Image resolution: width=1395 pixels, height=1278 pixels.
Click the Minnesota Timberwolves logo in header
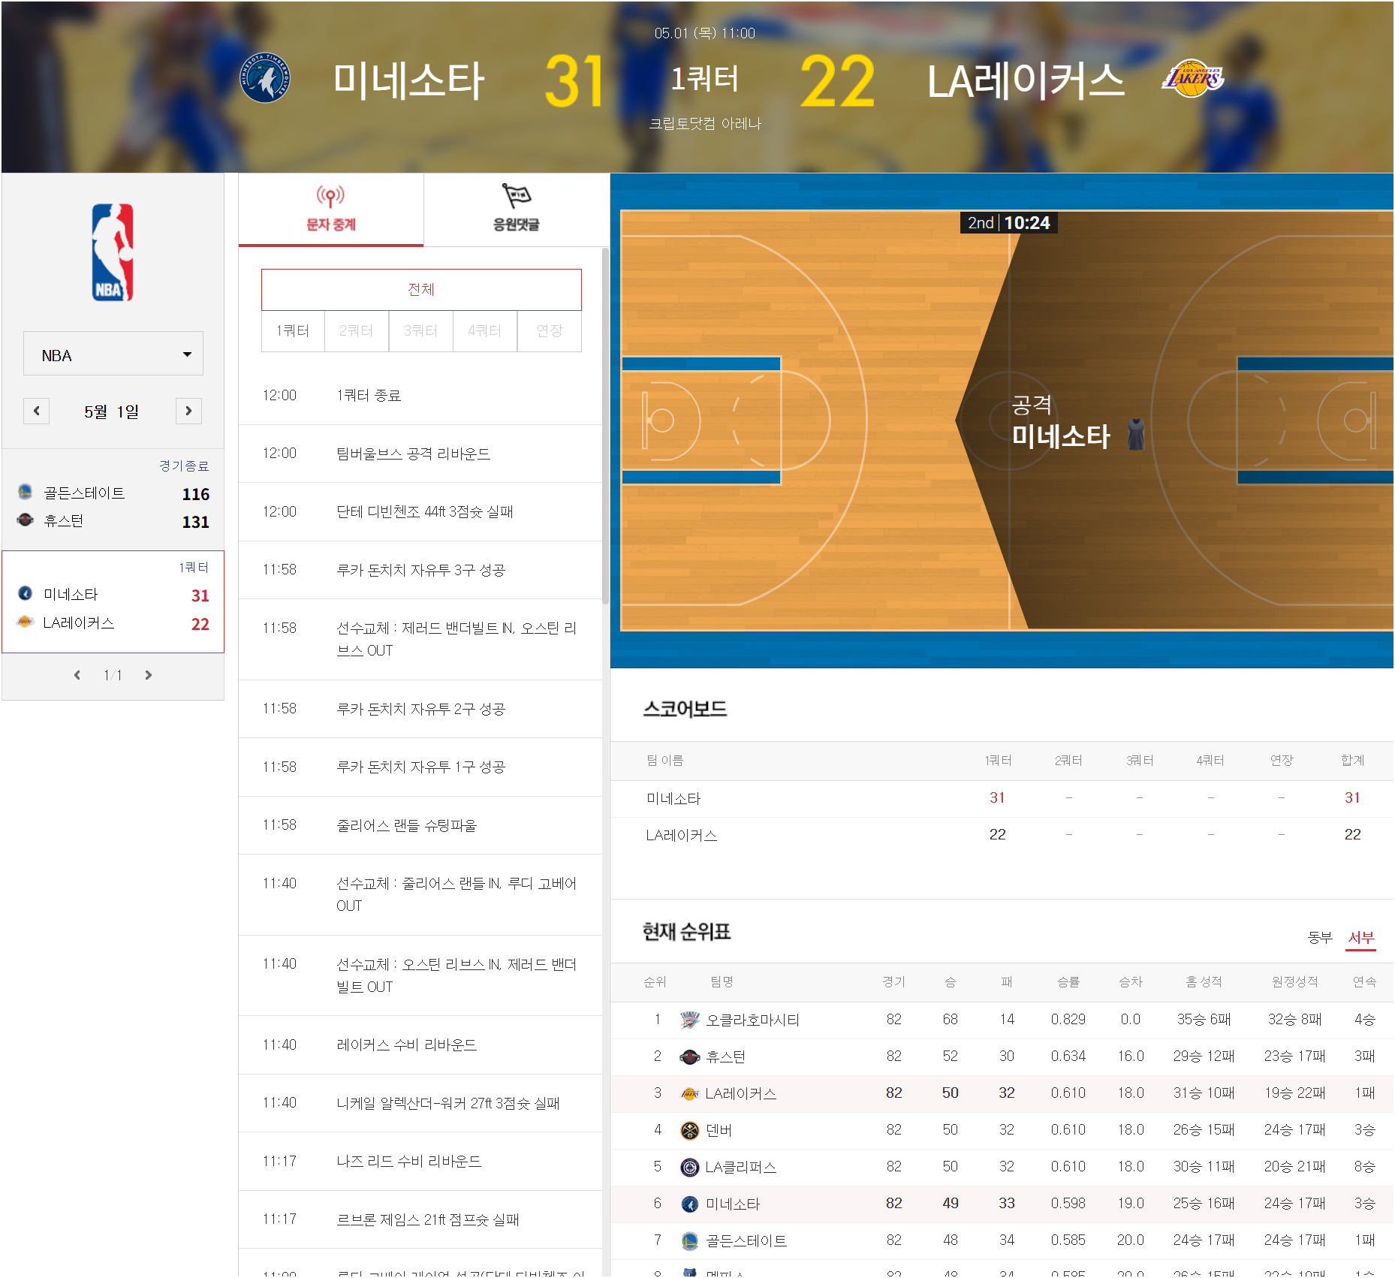(x=265, y=78)
